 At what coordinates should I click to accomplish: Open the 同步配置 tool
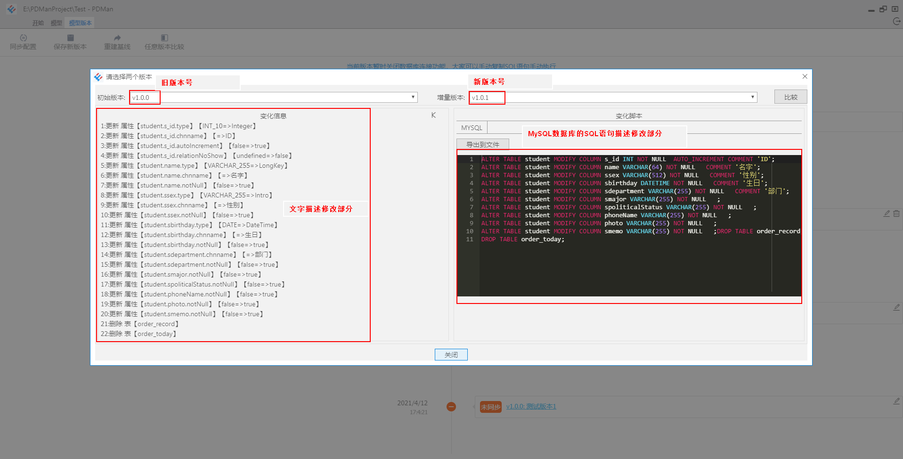tap(23, 42)
